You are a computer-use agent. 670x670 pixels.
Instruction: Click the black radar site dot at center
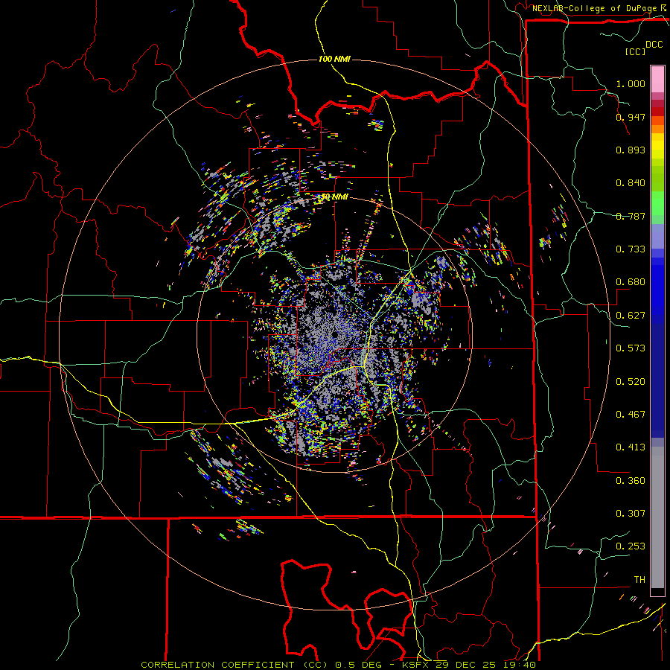click(x=334, y=334)
